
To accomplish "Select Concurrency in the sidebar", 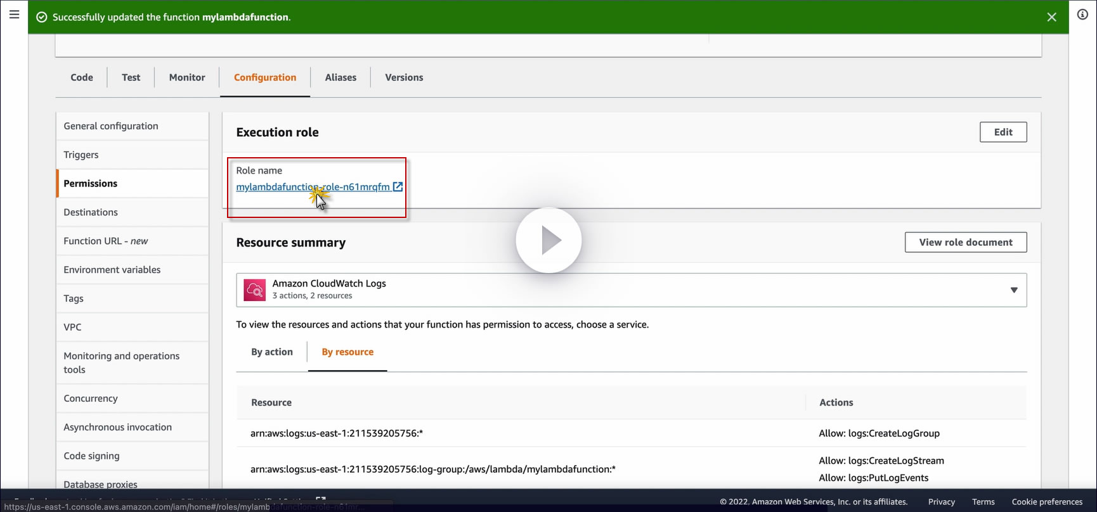I will pos(133,399).
